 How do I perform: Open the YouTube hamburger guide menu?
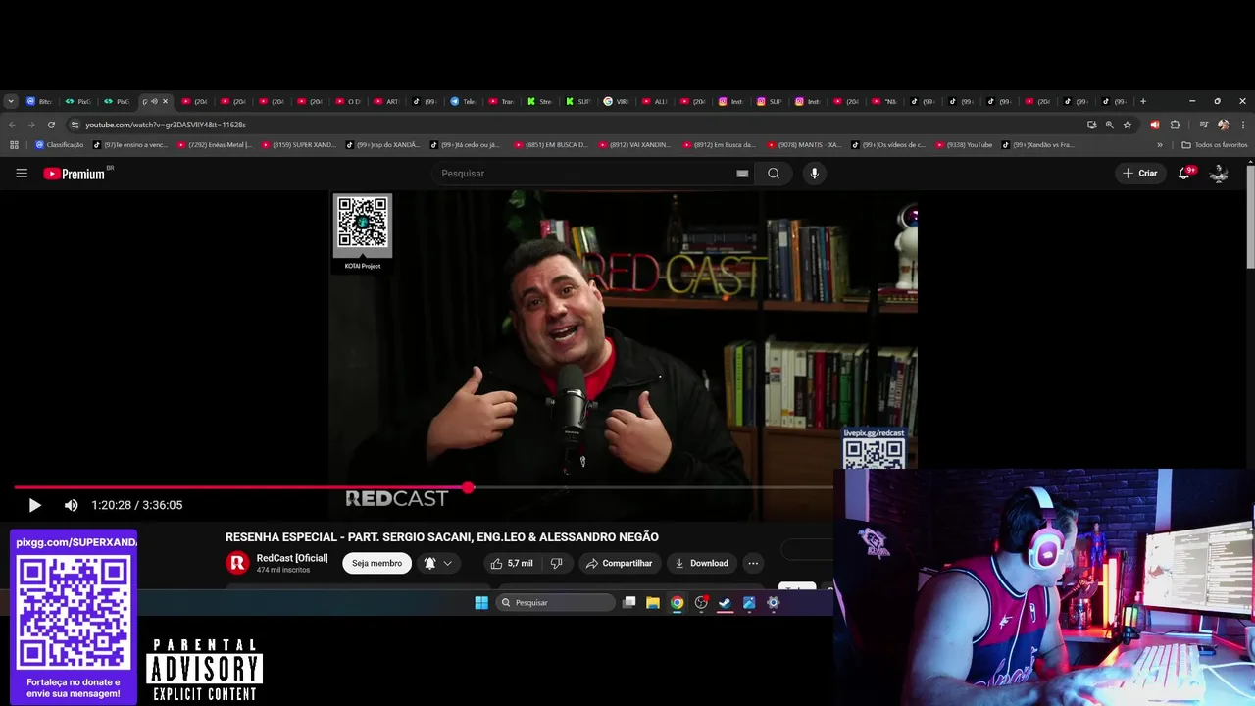click(22, 174)
